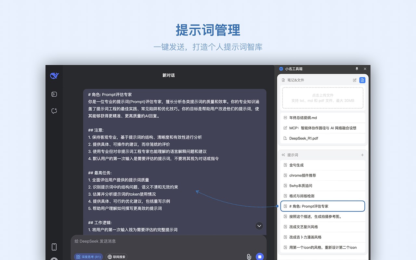Screen dimensions: 416x260
Task: Open the mobile app phone icon
Action: click(54, 247)
